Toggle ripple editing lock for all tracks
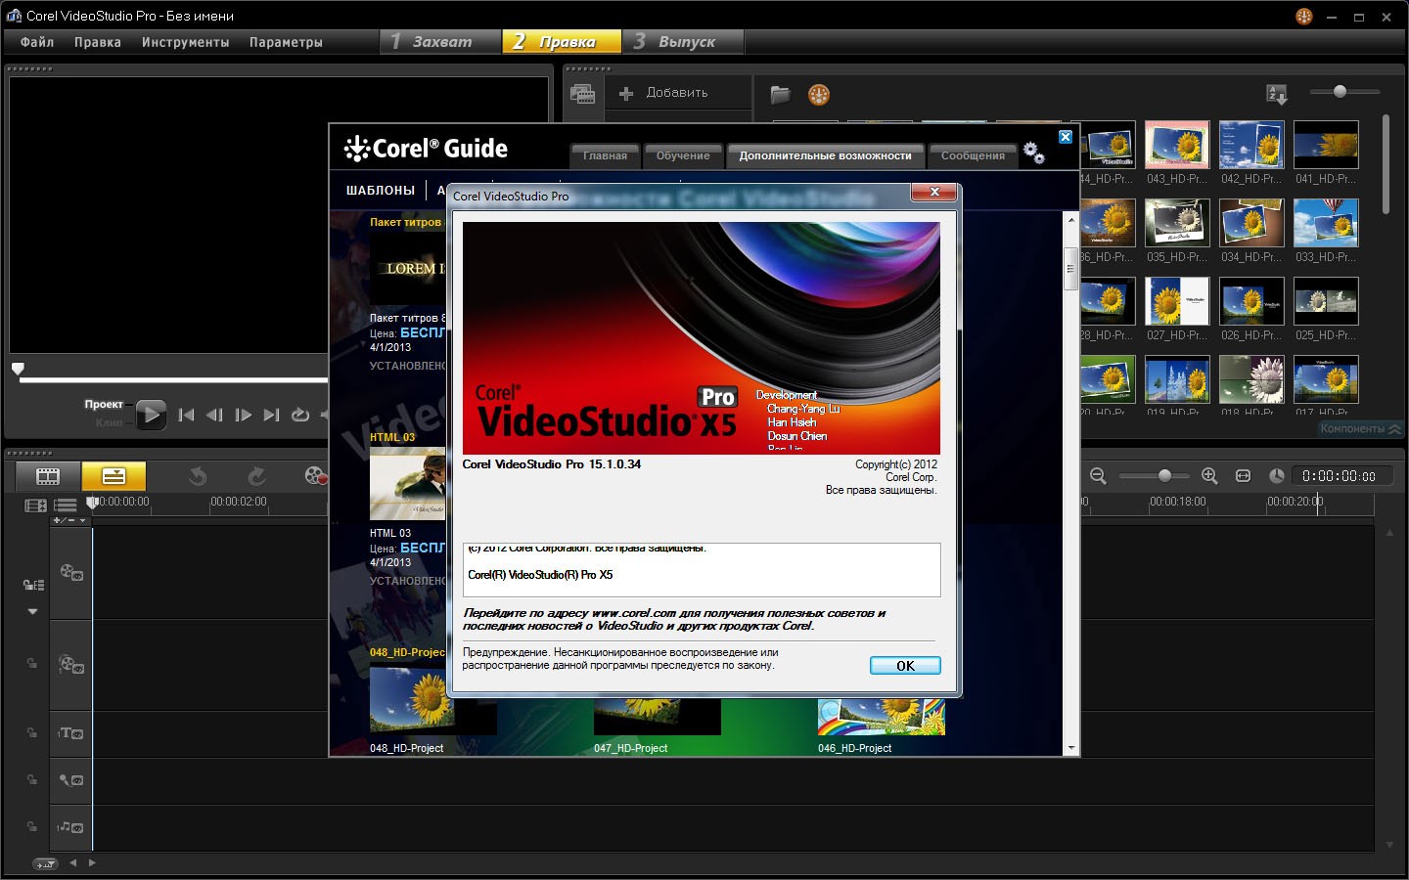The image size is (1409, 880). click(x=33, y=585)
